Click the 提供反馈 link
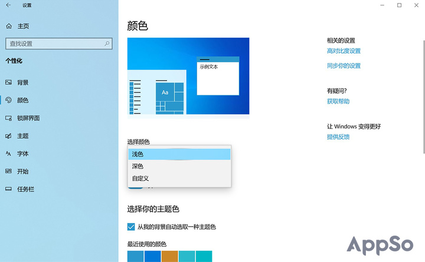This screenshot has height=262, width=425. 338,137
